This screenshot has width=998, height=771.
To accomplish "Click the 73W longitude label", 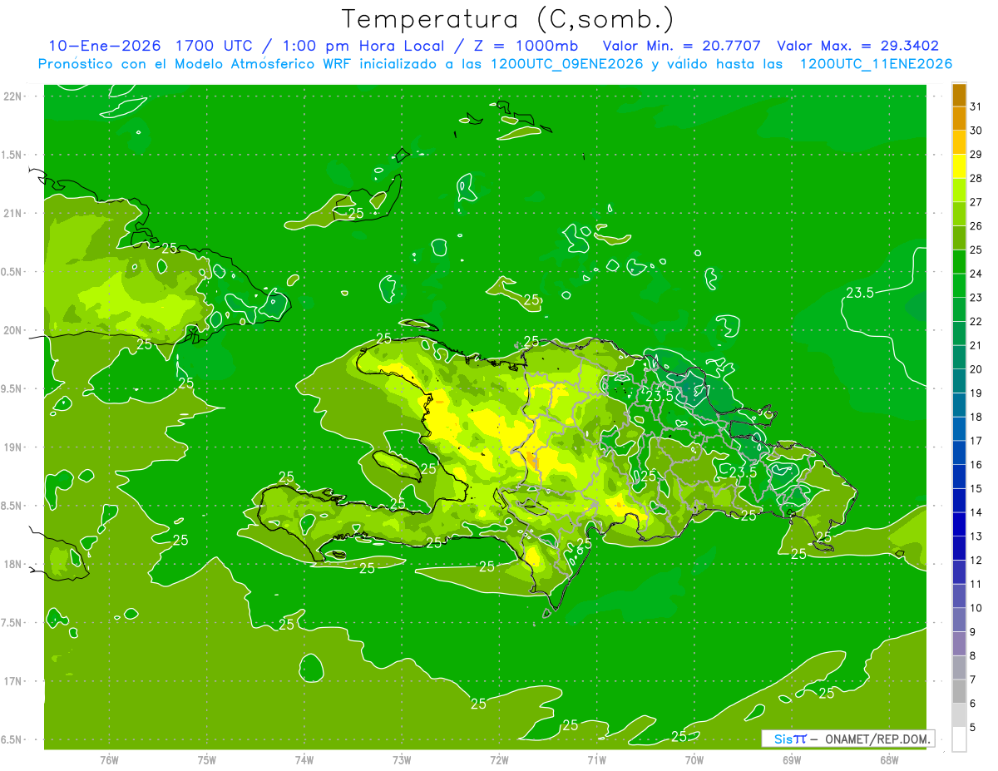I will coord(402,759).
